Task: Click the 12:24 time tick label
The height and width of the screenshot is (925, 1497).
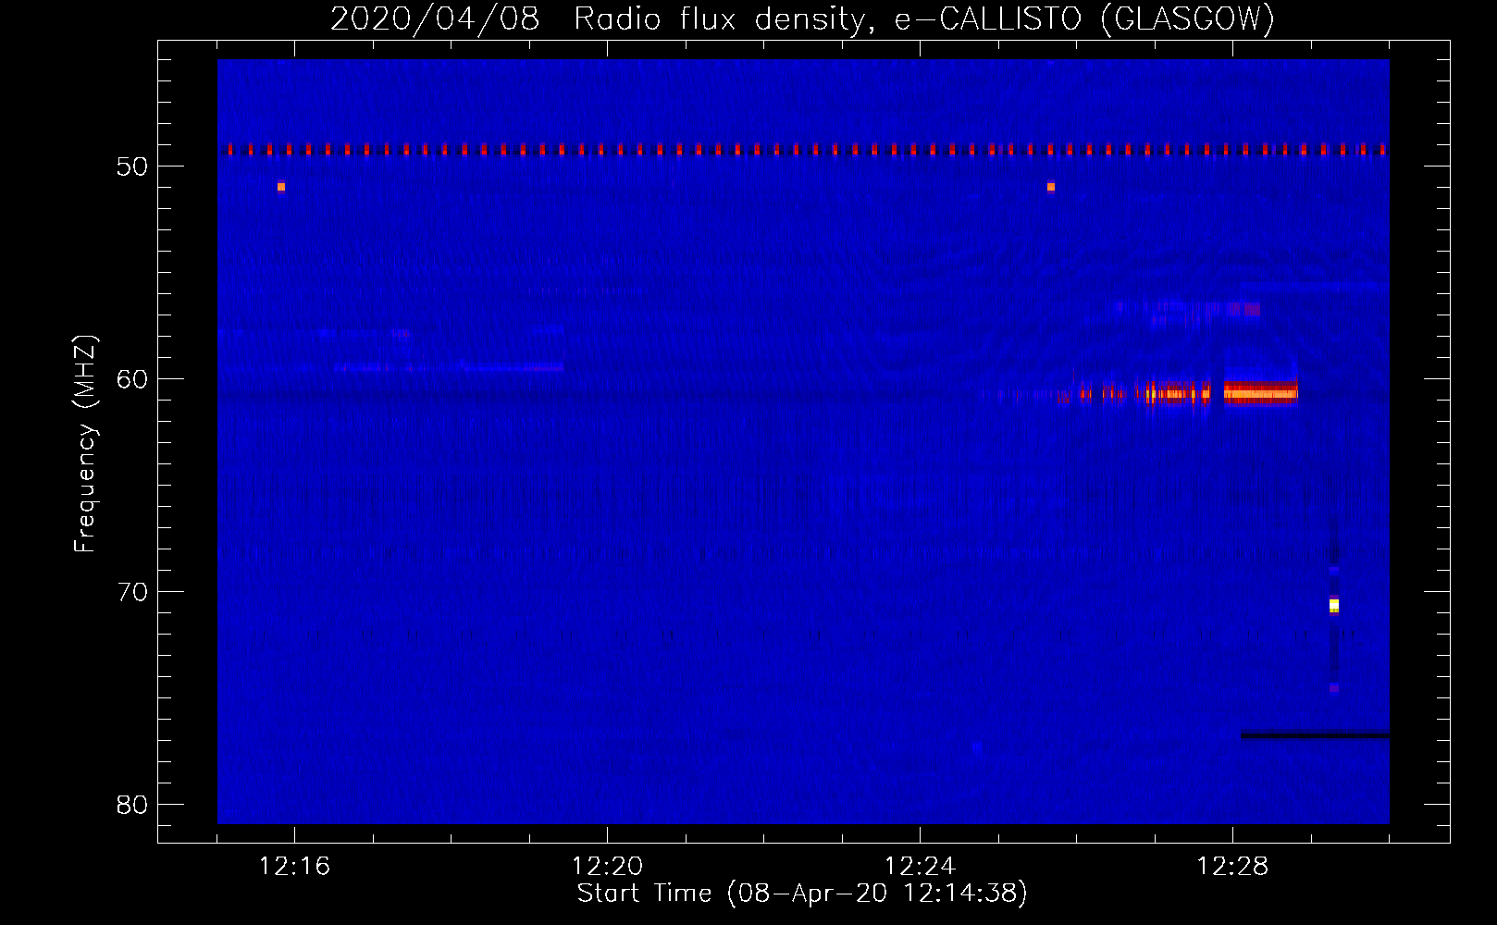Action: pyautogui.click(x=920, y=867)
